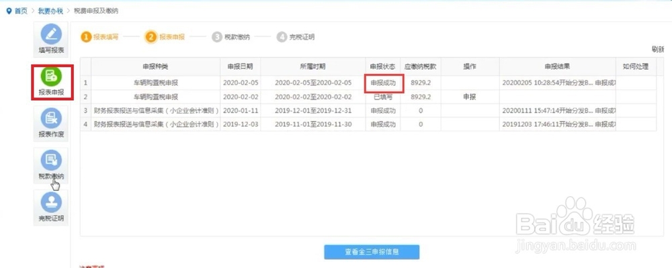Click period 2020-02-05至2020-02-05
This screenshot has height=268, width=672.
point(313,83)
